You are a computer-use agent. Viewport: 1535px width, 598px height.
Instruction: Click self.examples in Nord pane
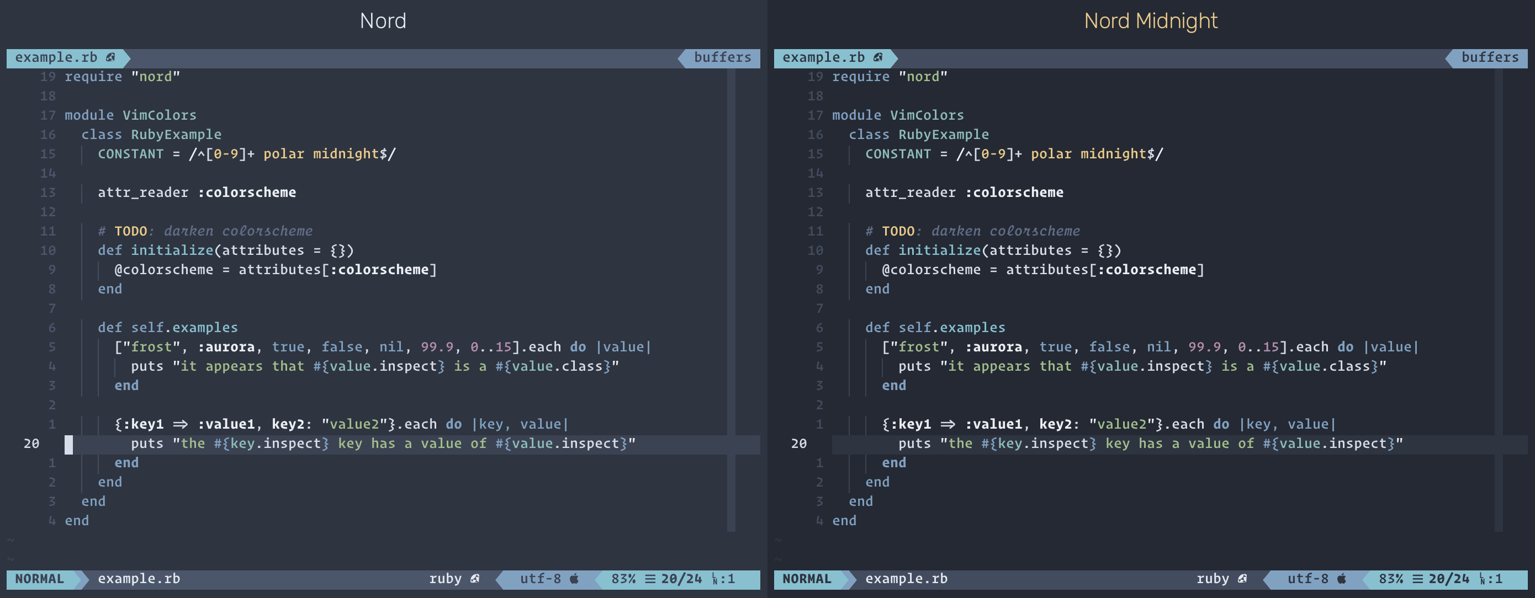tap(184, 328)
